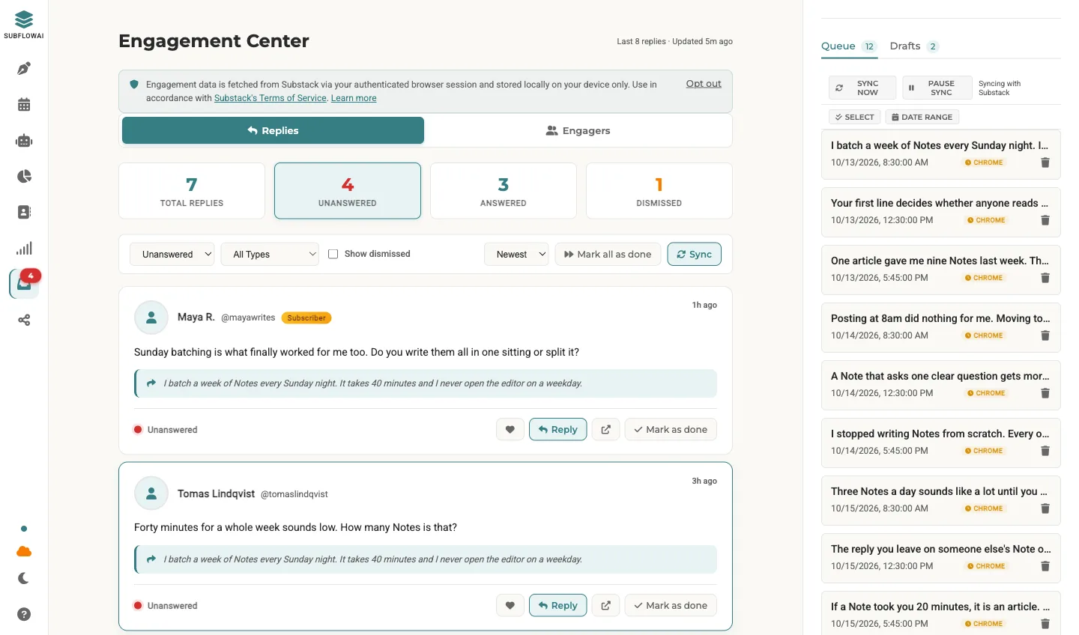Open the inbox icon with badge 4
This screenshot has height=635, width=1079.
(24, 285)
